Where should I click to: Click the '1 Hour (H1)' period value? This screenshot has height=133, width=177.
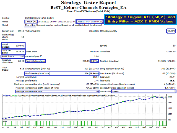[31, 22]
